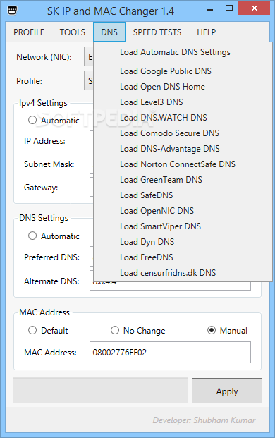Select No Change MAC address option
This screenshot has width=275, height=438.
coord(115,330)
